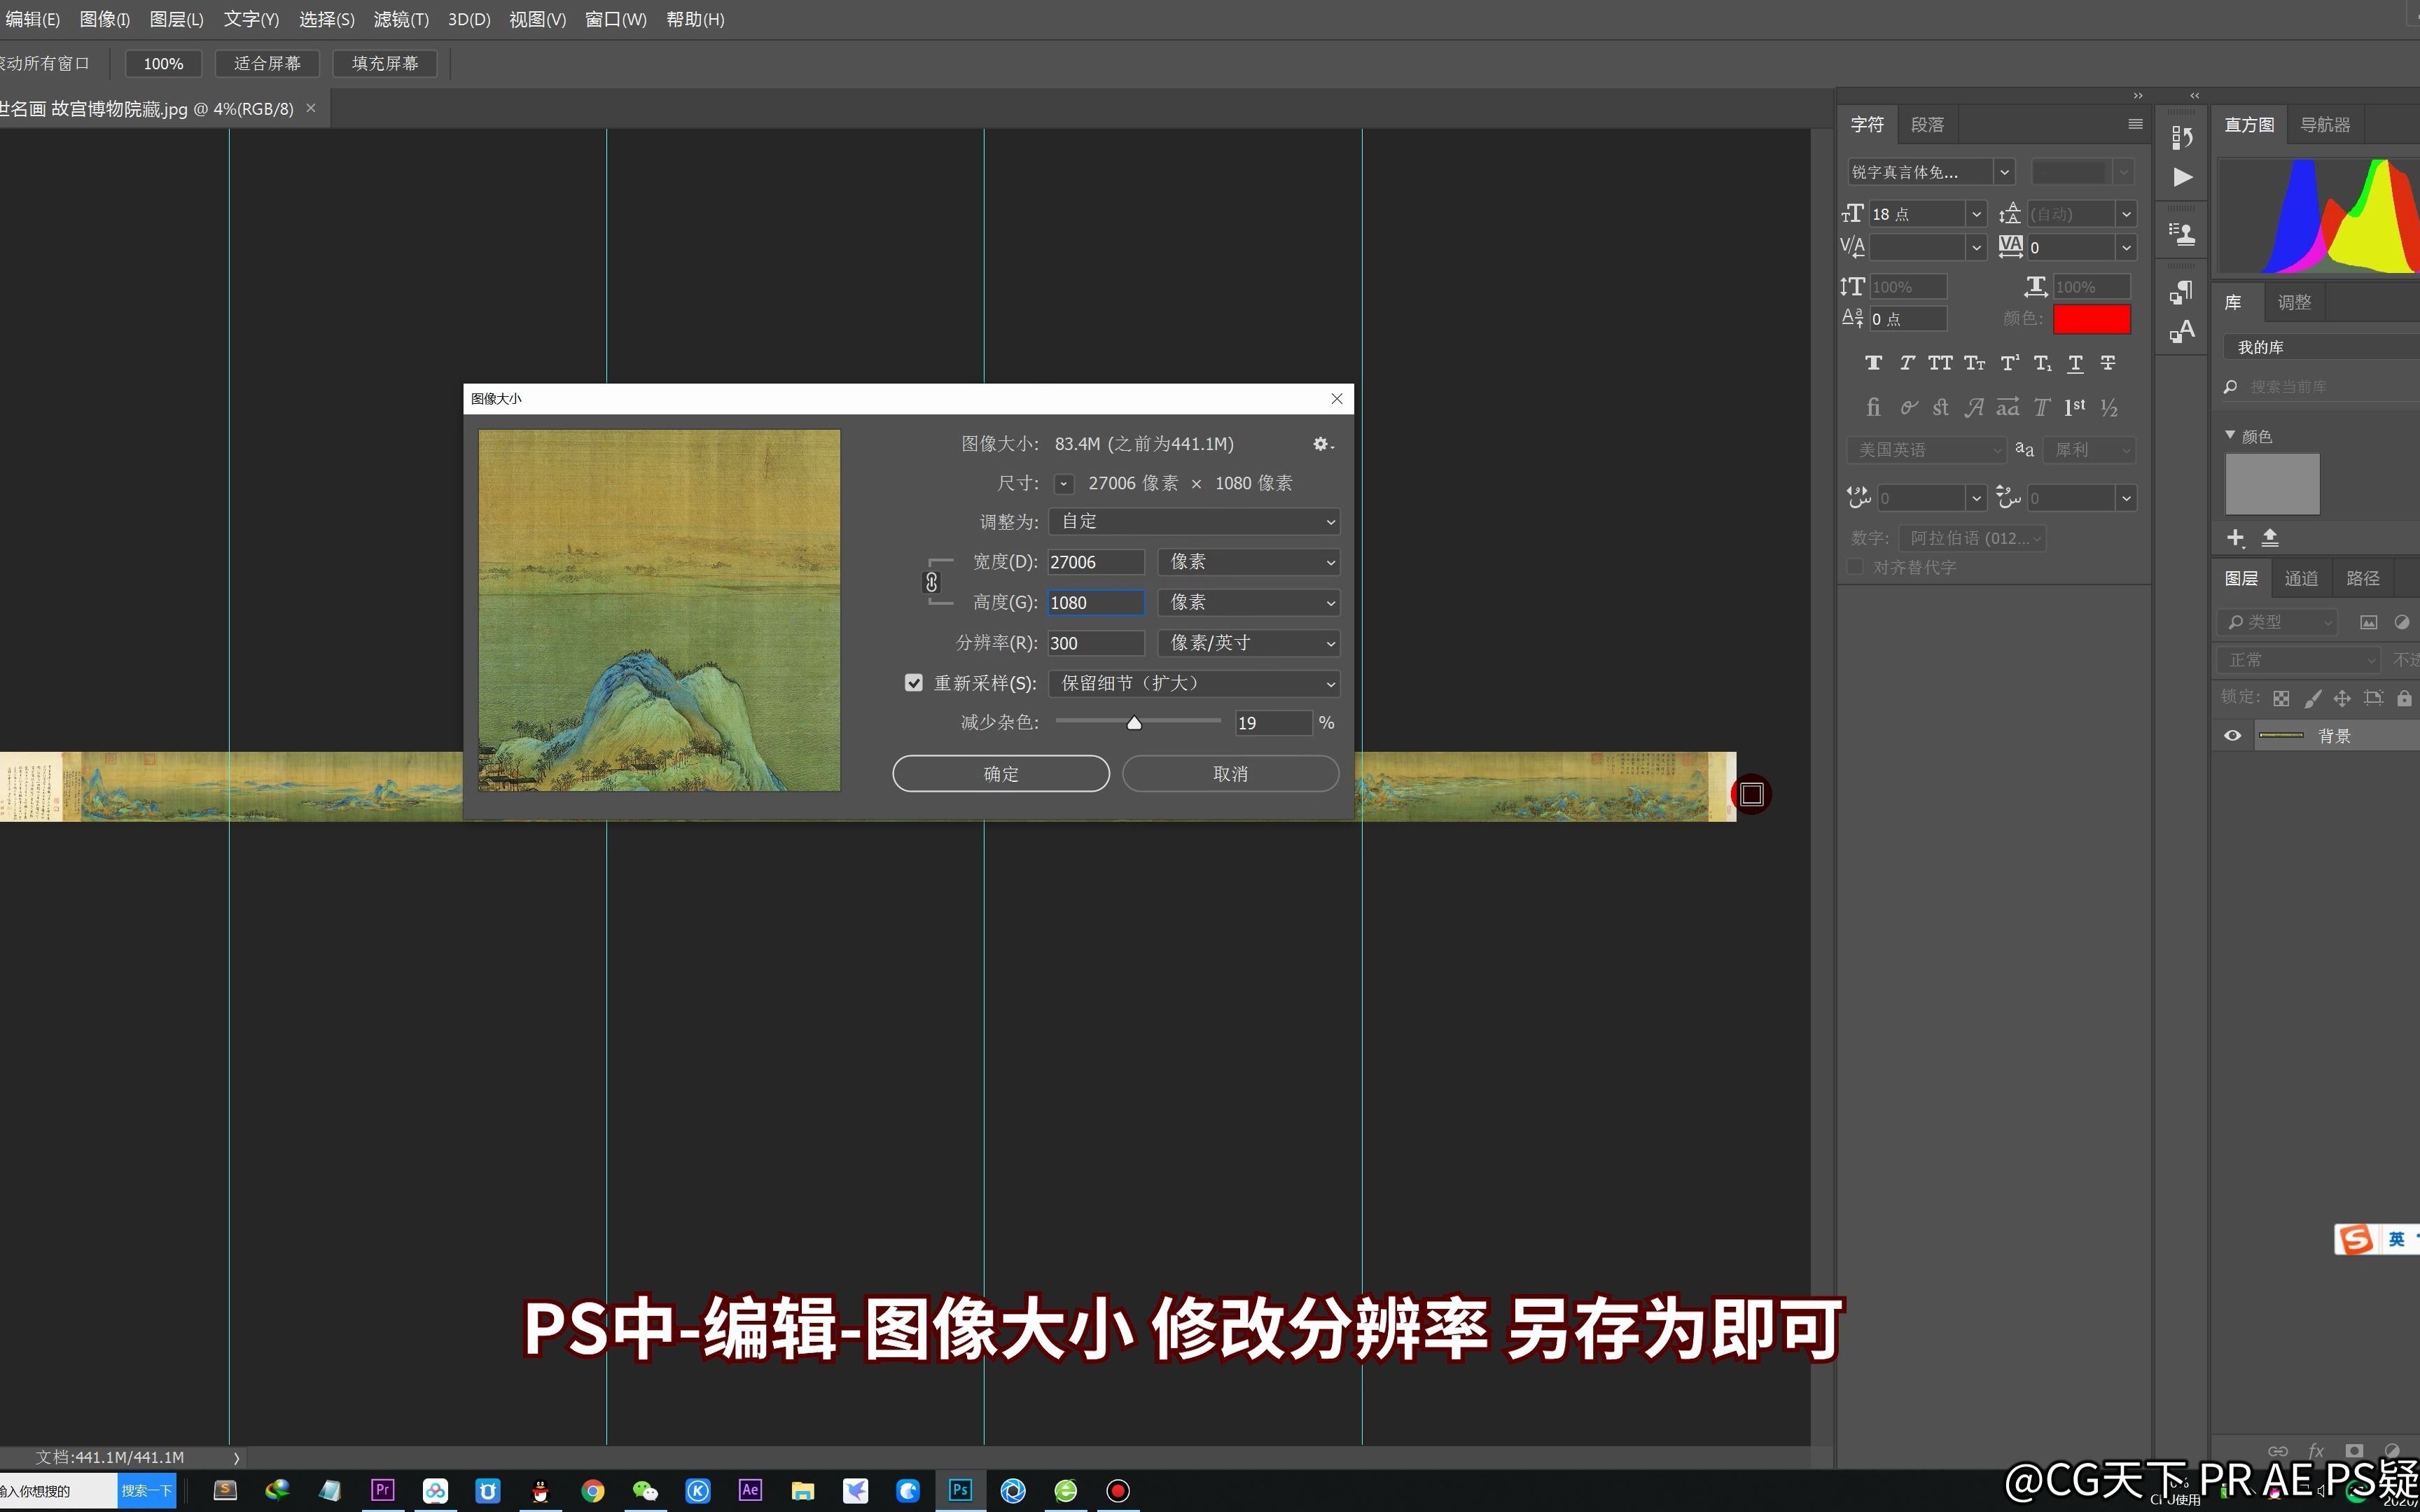Click the 100% zoom button
2420x1512 pixels.
coord(163,64)
